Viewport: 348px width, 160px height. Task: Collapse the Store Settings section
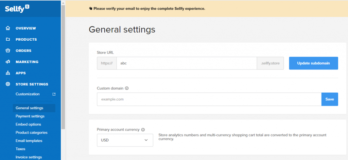tap(32, 84)
